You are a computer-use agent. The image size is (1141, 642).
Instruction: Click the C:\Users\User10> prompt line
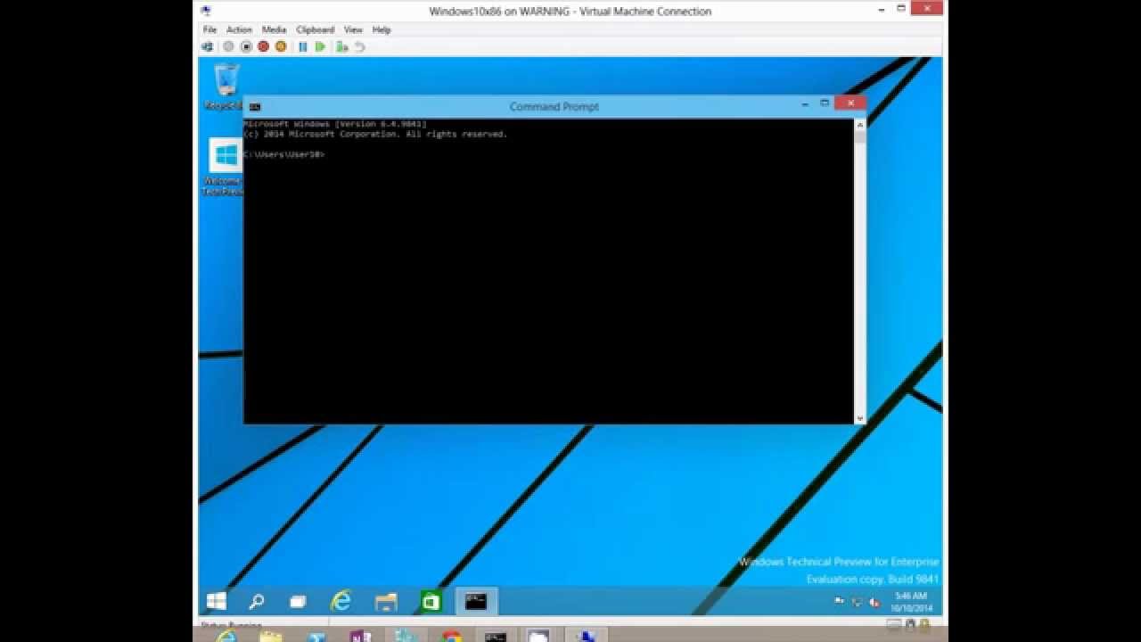[x=283, y=154]
